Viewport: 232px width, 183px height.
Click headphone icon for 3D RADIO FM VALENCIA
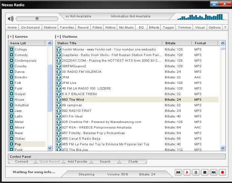coord(59,72)
